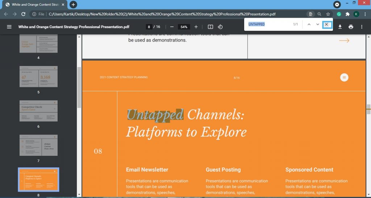This screenshot has width=371, height=198.
Task: Click the Email Newsletter heading
Action: (x=147, y=170)
